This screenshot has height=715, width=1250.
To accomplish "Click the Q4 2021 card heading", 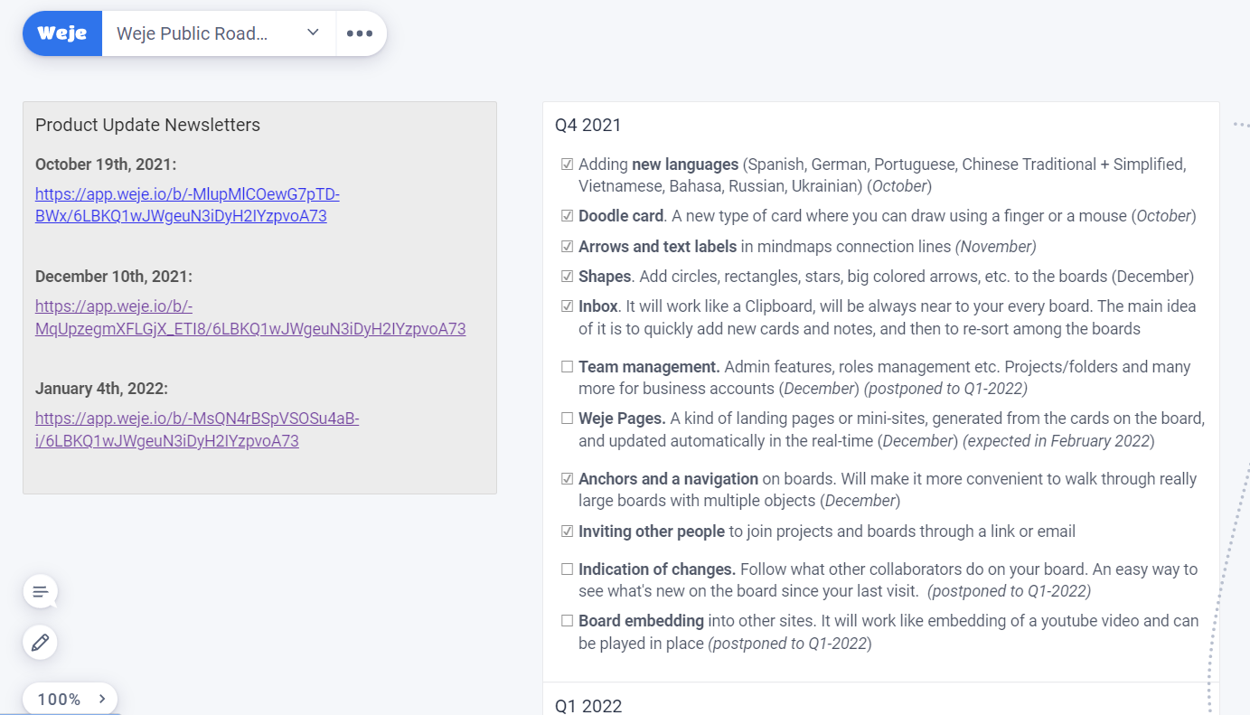I will tap(588, 125).
